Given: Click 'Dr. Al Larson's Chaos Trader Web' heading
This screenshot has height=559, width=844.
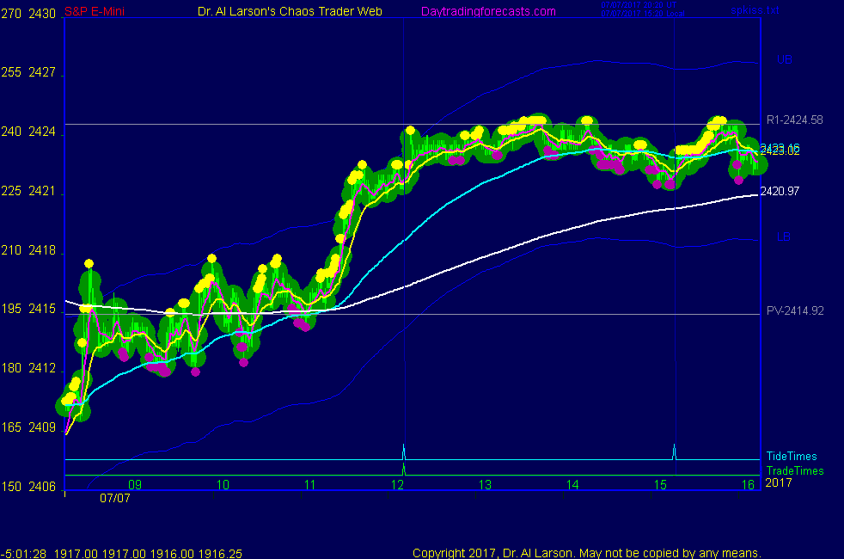Looking at the screenshot, I should pyautogui.click(x=290, y=11).
